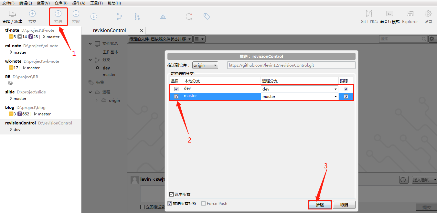This screenshot has width=437, height=213.
Task: Open the 待定的文件 sort dropdown
Action: tap(160, 39)
